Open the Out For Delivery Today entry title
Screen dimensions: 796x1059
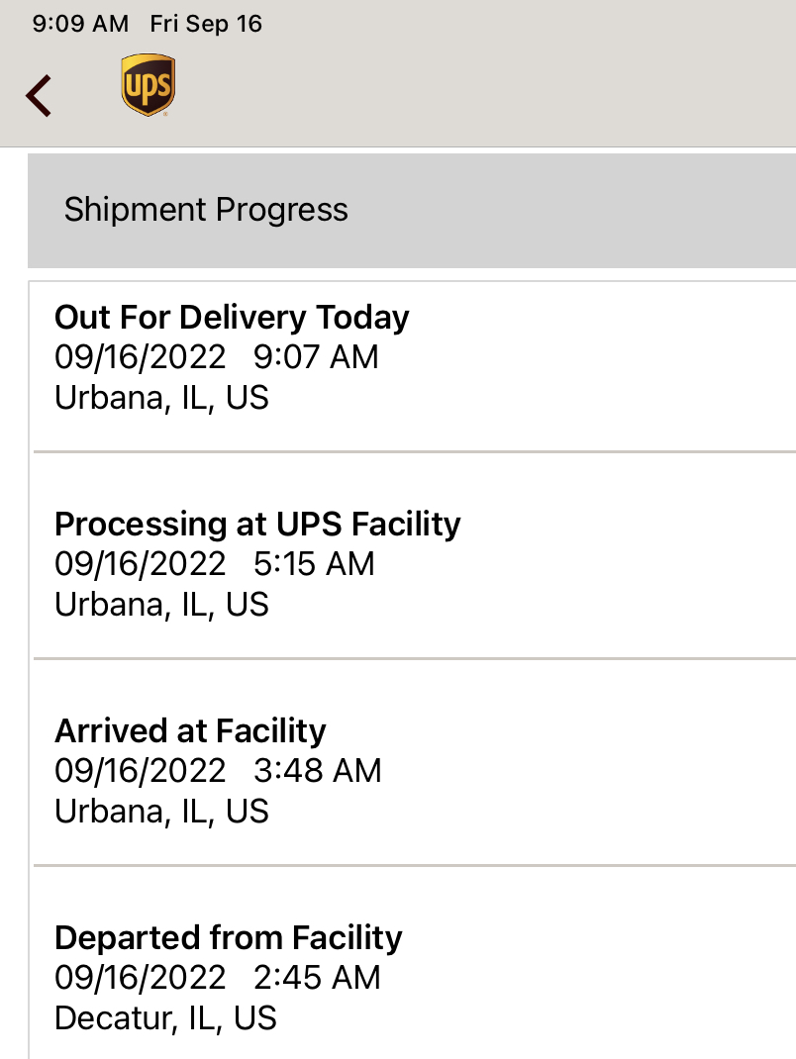coord(232,318)
